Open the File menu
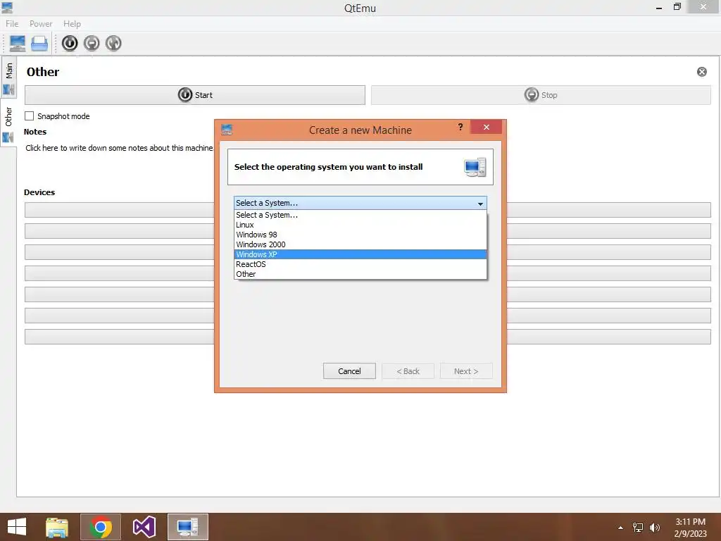The width and height of the screenshot is (721, 541). pyautogui.click(x=12, y=23)
